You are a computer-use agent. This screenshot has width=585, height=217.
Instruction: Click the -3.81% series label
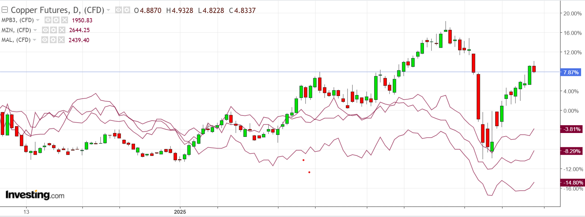(572, 129)
